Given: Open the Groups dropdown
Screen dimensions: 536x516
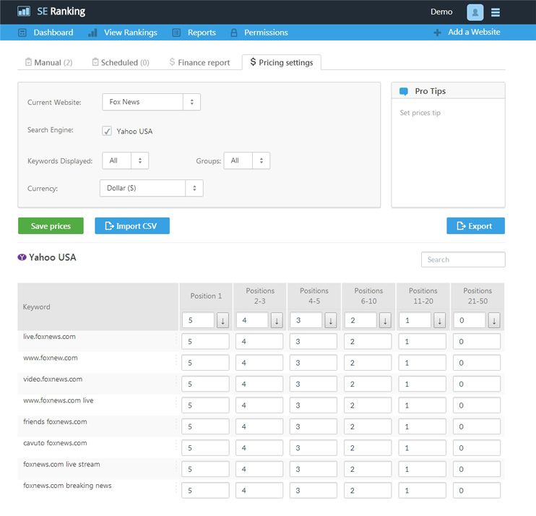Looking at the screenshot, I should pyautogui.click(x=247, y=160).
